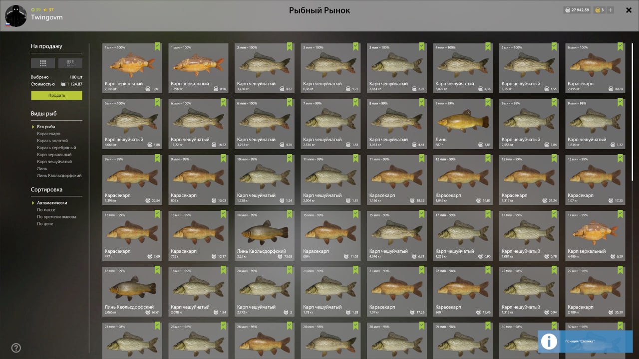Select the small grid view icon

point(70,63)
